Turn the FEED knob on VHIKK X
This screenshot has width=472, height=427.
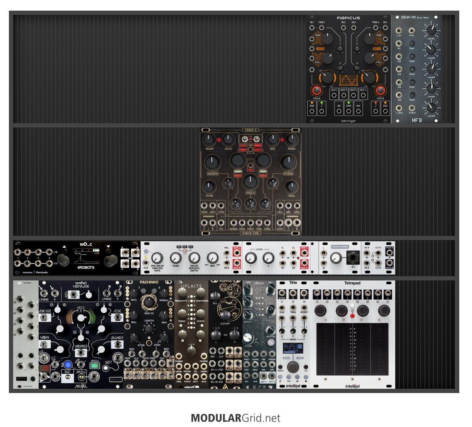pos(291,139)
